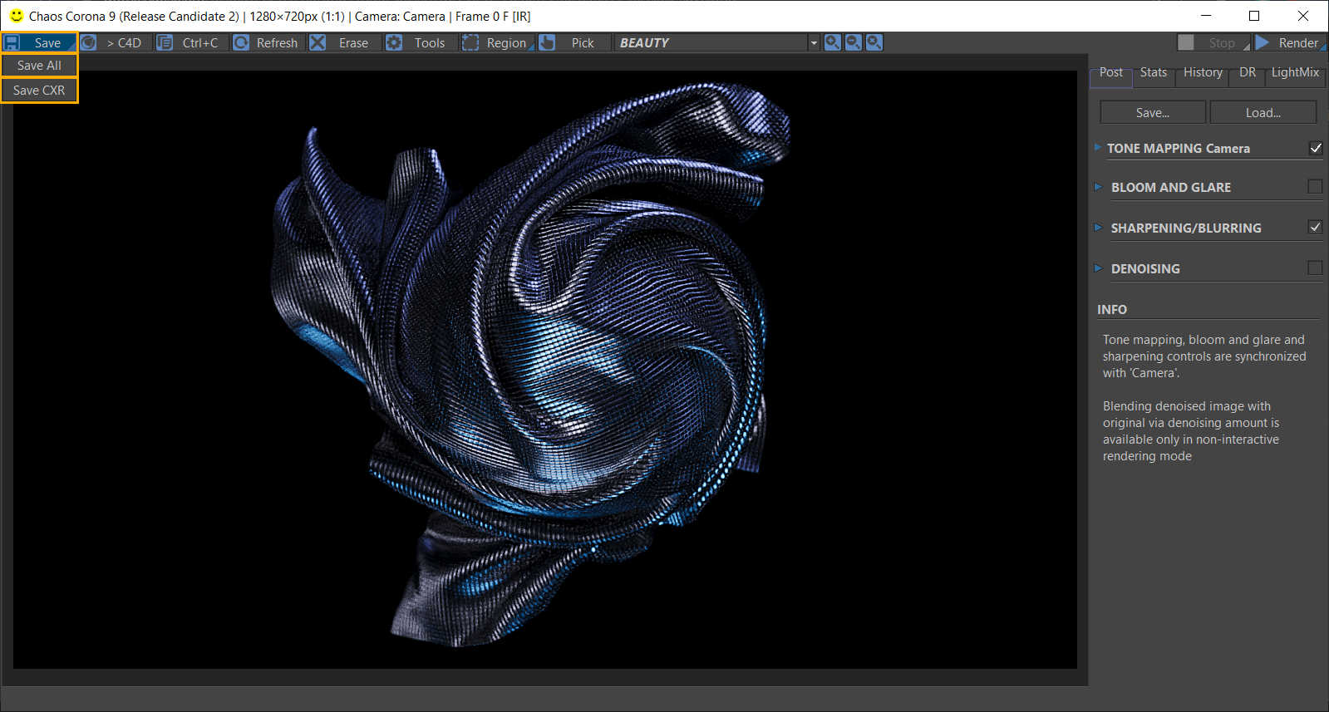
Task: Select the Erase tool
Action: pos(340,42)
